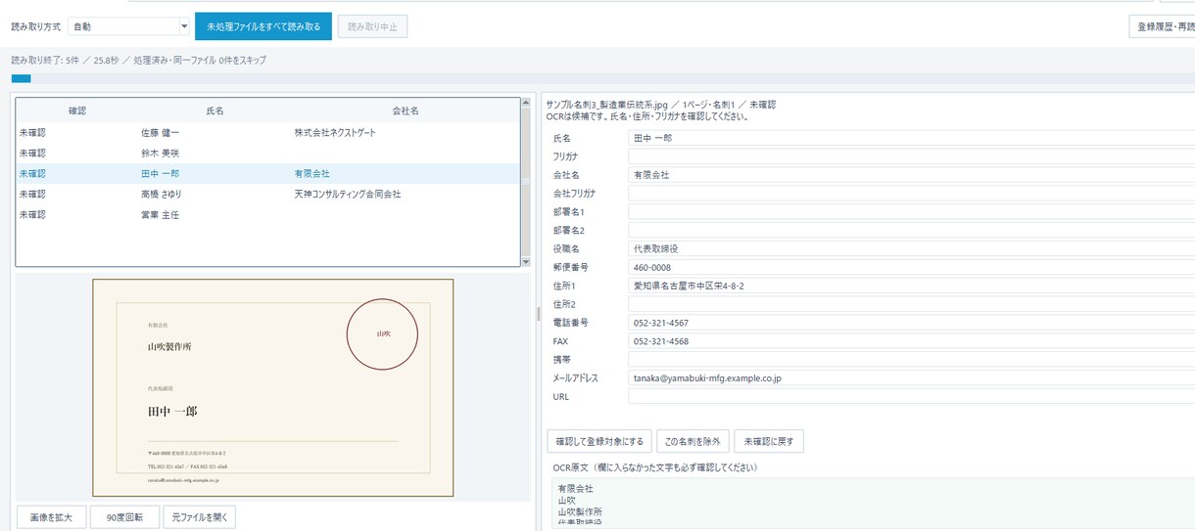Click 未確認に戻す button
Viewport: 1195px width, 531px height.
[769, 441]
